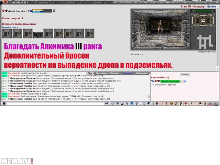Viewport: 220px width, 165px height.
Task: Click the 'Обновить' button
Action: (185, 75)
